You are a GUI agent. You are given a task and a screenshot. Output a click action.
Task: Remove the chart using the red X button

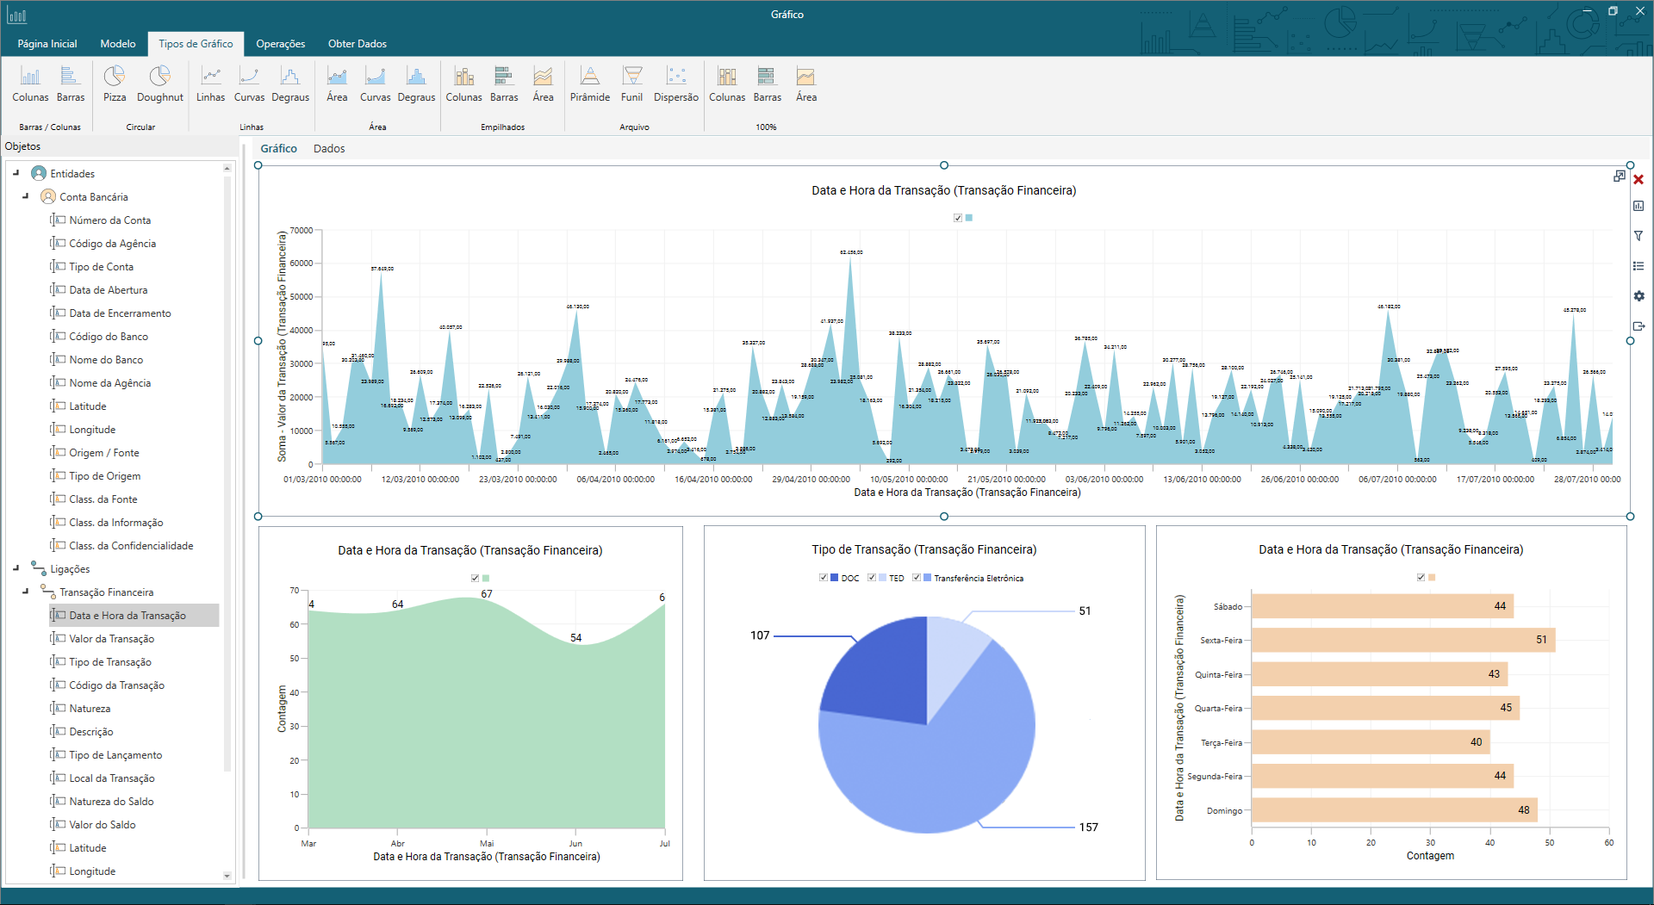[1639, 179]
